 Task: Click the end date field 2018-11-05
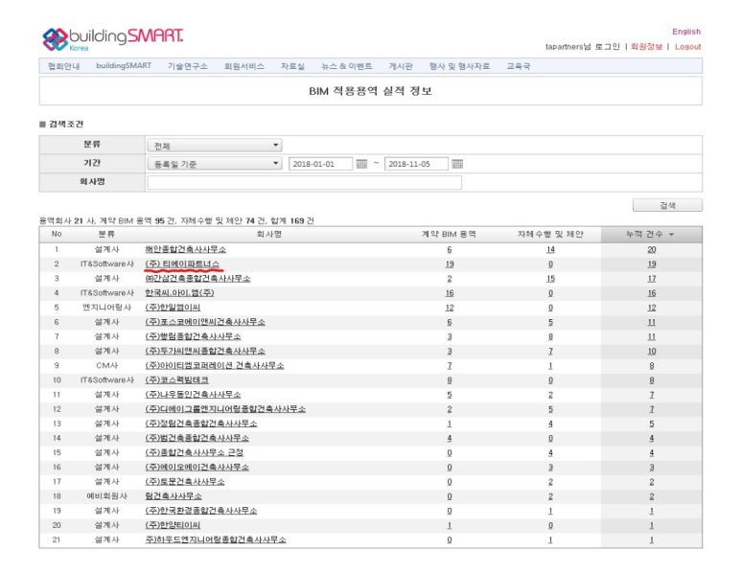point(416,164)
